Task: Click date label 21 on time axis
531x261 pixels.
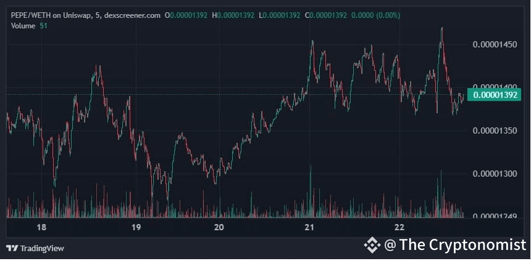Action: point(309,227)
